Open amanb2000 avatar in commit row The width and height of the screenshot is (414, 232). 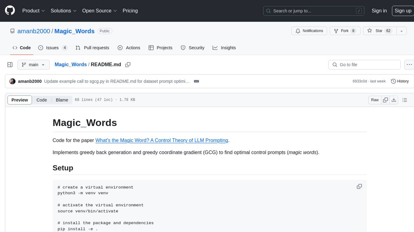pyautogui.click(x=12, y=81)
